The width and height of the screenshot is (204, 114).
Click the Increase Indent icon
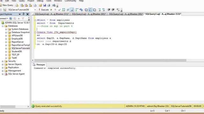point(113,10)
